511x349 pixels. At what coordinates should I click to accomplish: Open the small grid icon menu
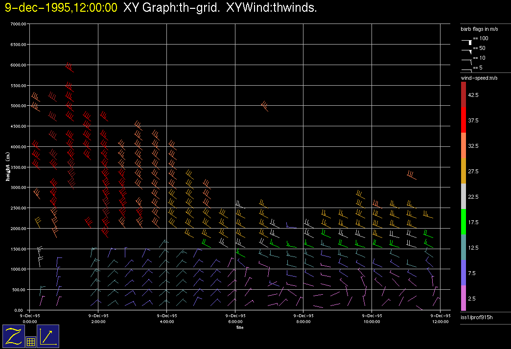[30, 342]
